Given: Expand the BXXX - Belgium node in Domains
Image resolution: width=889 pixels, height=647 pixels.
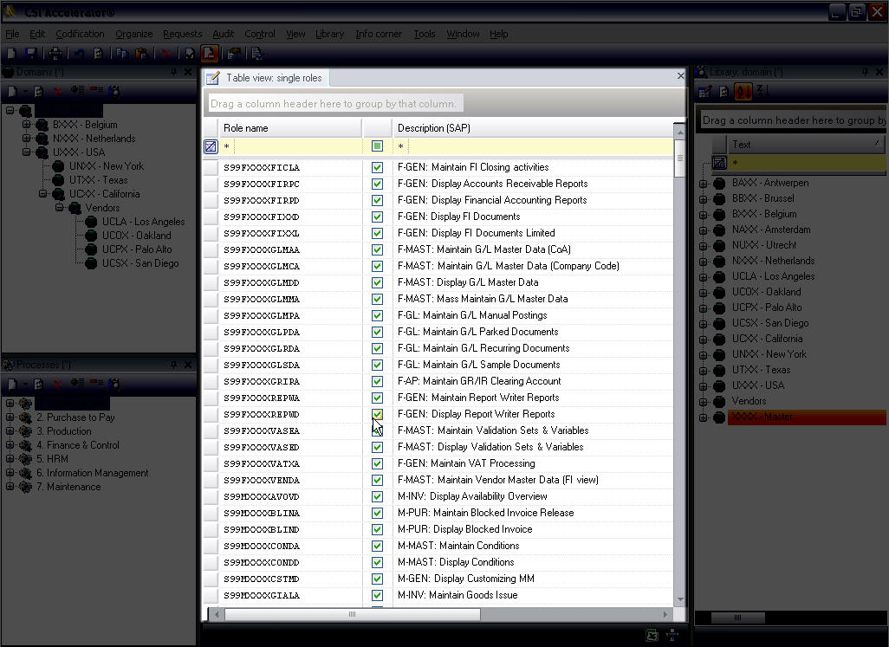Looking at the screenshot, I should point(27,124).
